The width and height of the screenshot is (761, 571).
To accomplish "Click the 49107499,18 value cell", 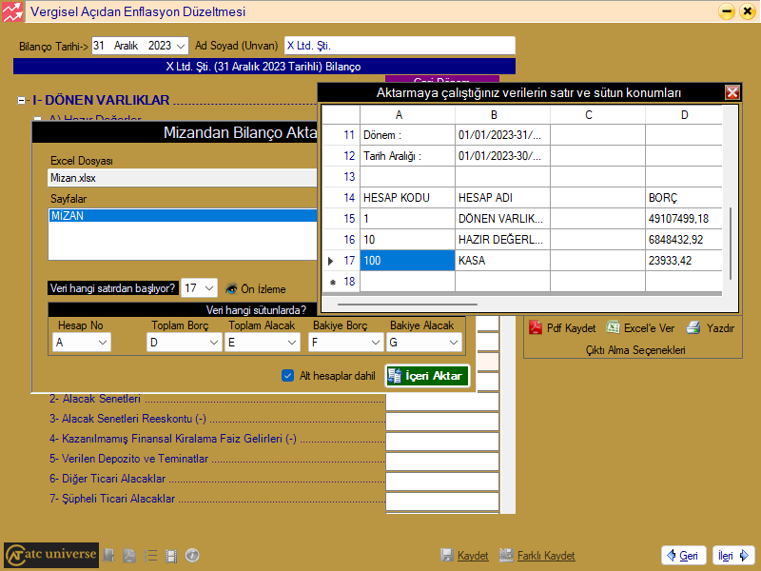I will click(684, 219).
